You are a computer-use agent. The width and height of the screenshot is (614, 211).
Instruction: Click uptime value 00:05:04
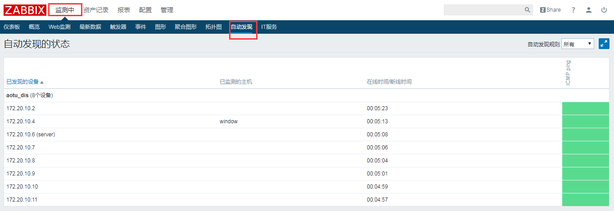click(377, 161)
